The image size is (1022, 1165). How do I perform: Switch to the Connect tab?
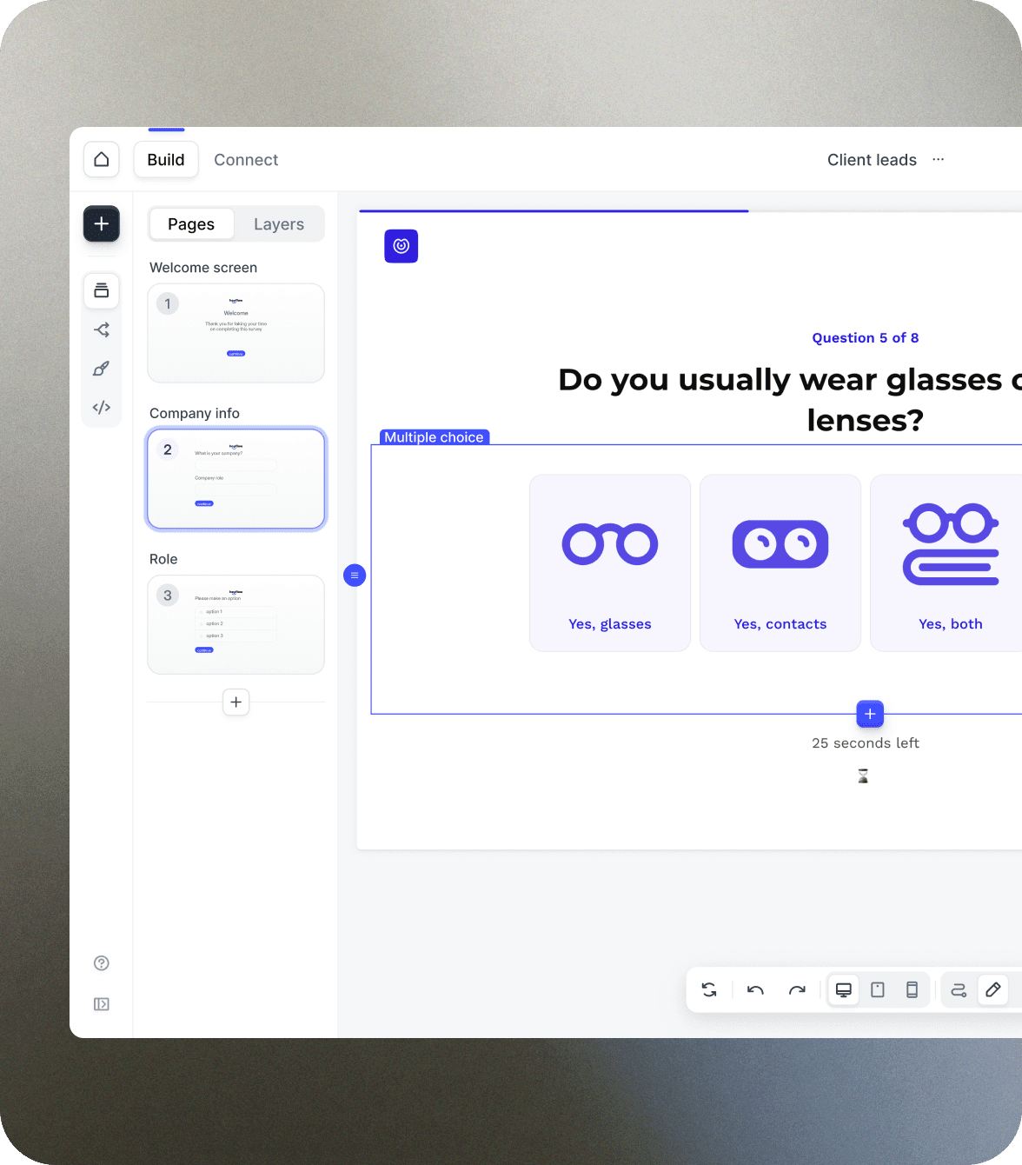coord(246,160)
